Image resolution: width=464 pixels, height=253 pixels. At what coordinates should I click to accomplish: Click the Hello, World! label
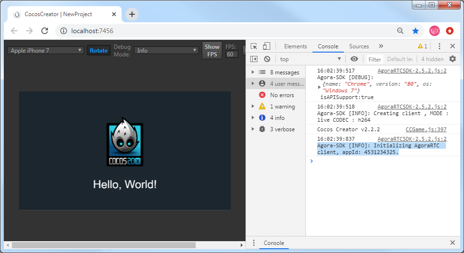coord(124,184)
